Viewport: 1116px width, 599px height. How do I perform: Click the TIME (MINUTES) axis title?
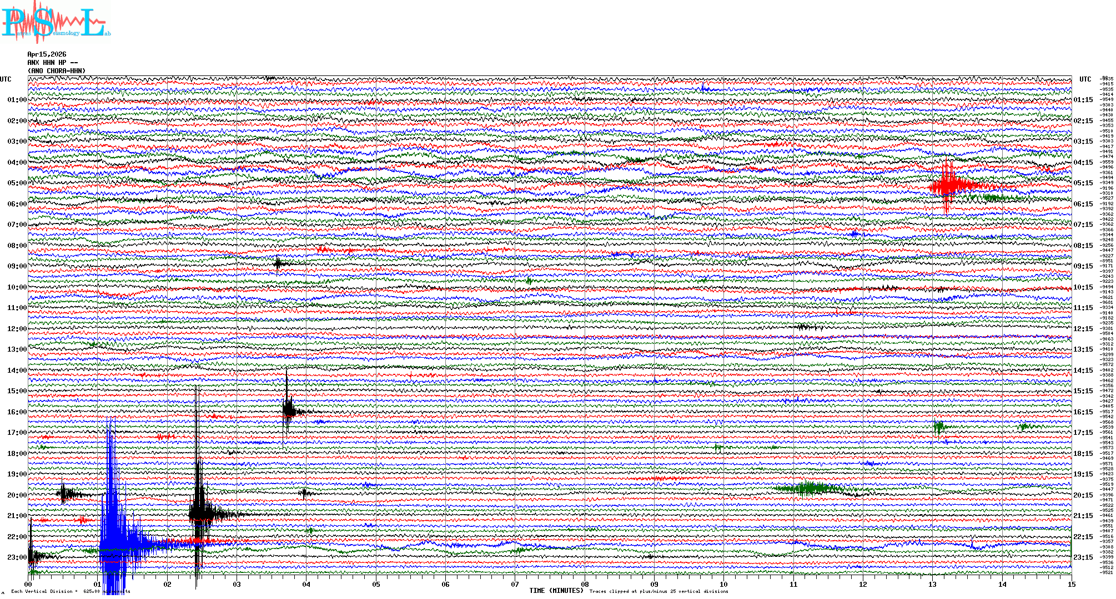click(x=556, y=591)
